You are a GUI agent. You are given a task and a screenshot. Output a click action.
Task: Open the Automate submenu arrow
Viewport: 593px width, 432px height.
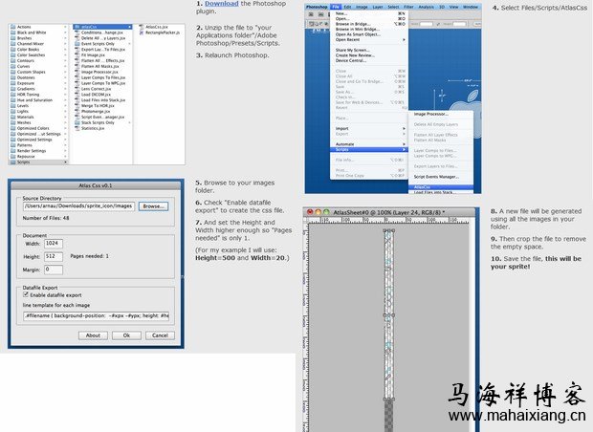(404, 144)
